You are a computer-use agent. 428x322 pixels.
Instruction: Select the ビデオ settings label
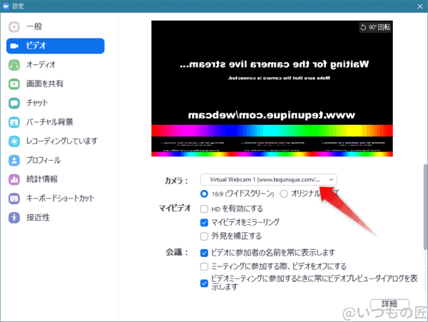click(36, 46)
